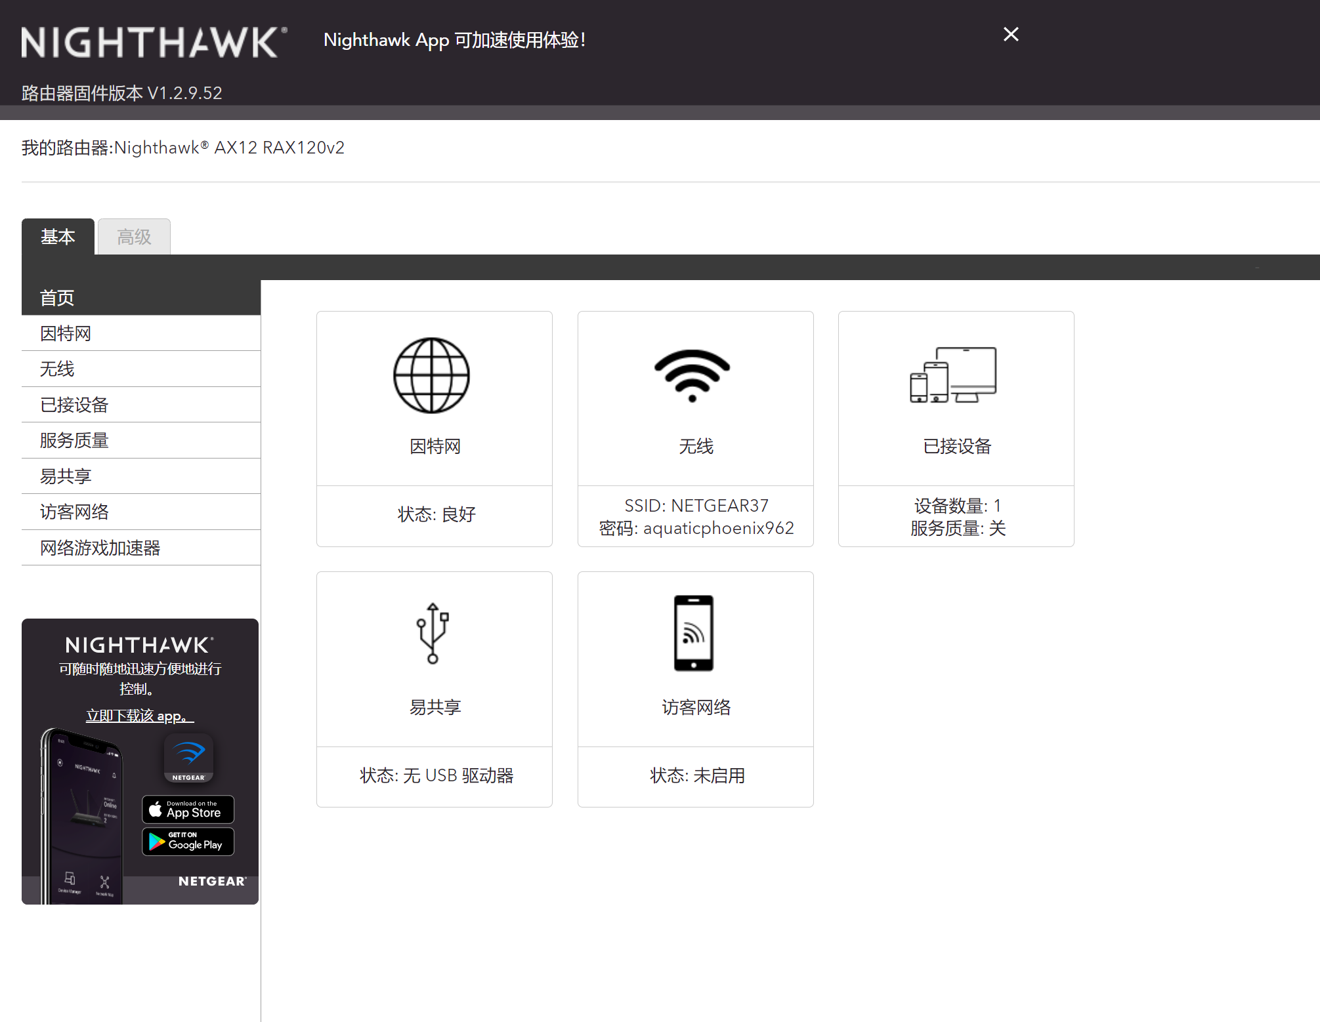Click the 访客网络 card label
The height and width of the screenshot is (1022, 1320).
(696, 707)
